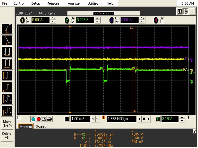Enable channel 4 On checkbox

162,22
